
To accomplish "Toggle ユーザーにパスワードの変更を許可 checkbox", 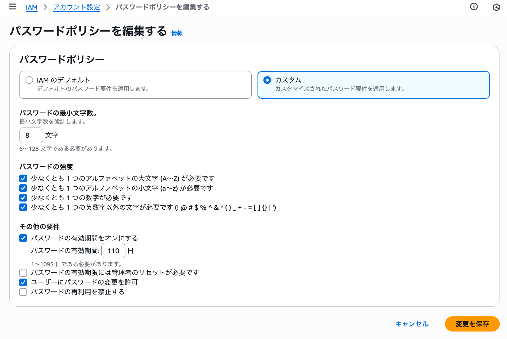I will [x=23, y=282].
